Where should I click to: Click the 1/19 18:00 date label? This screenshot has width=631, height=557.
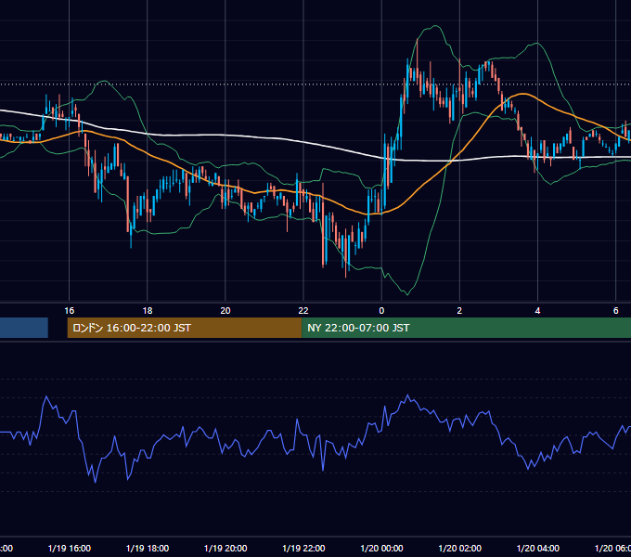click(148, 548)
